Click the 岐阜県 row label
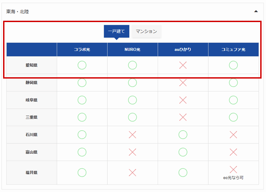The width and height of the screenshot is (266, 192). point(31,100)
